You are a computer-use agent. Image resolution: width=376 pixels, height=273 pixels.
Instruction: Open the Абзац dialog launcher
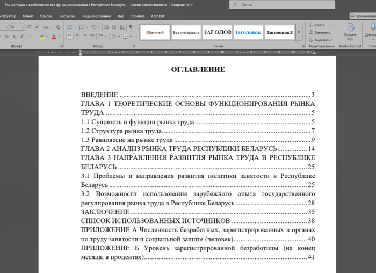click(134, 46)
